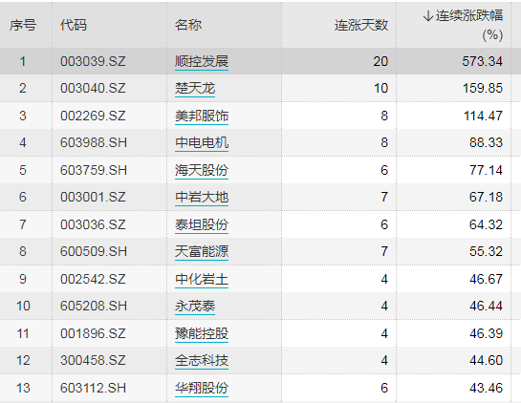Open stock link 美邦服饰
Image resolution: width=521 pixels, height=403 pixels.
point(202,116)
